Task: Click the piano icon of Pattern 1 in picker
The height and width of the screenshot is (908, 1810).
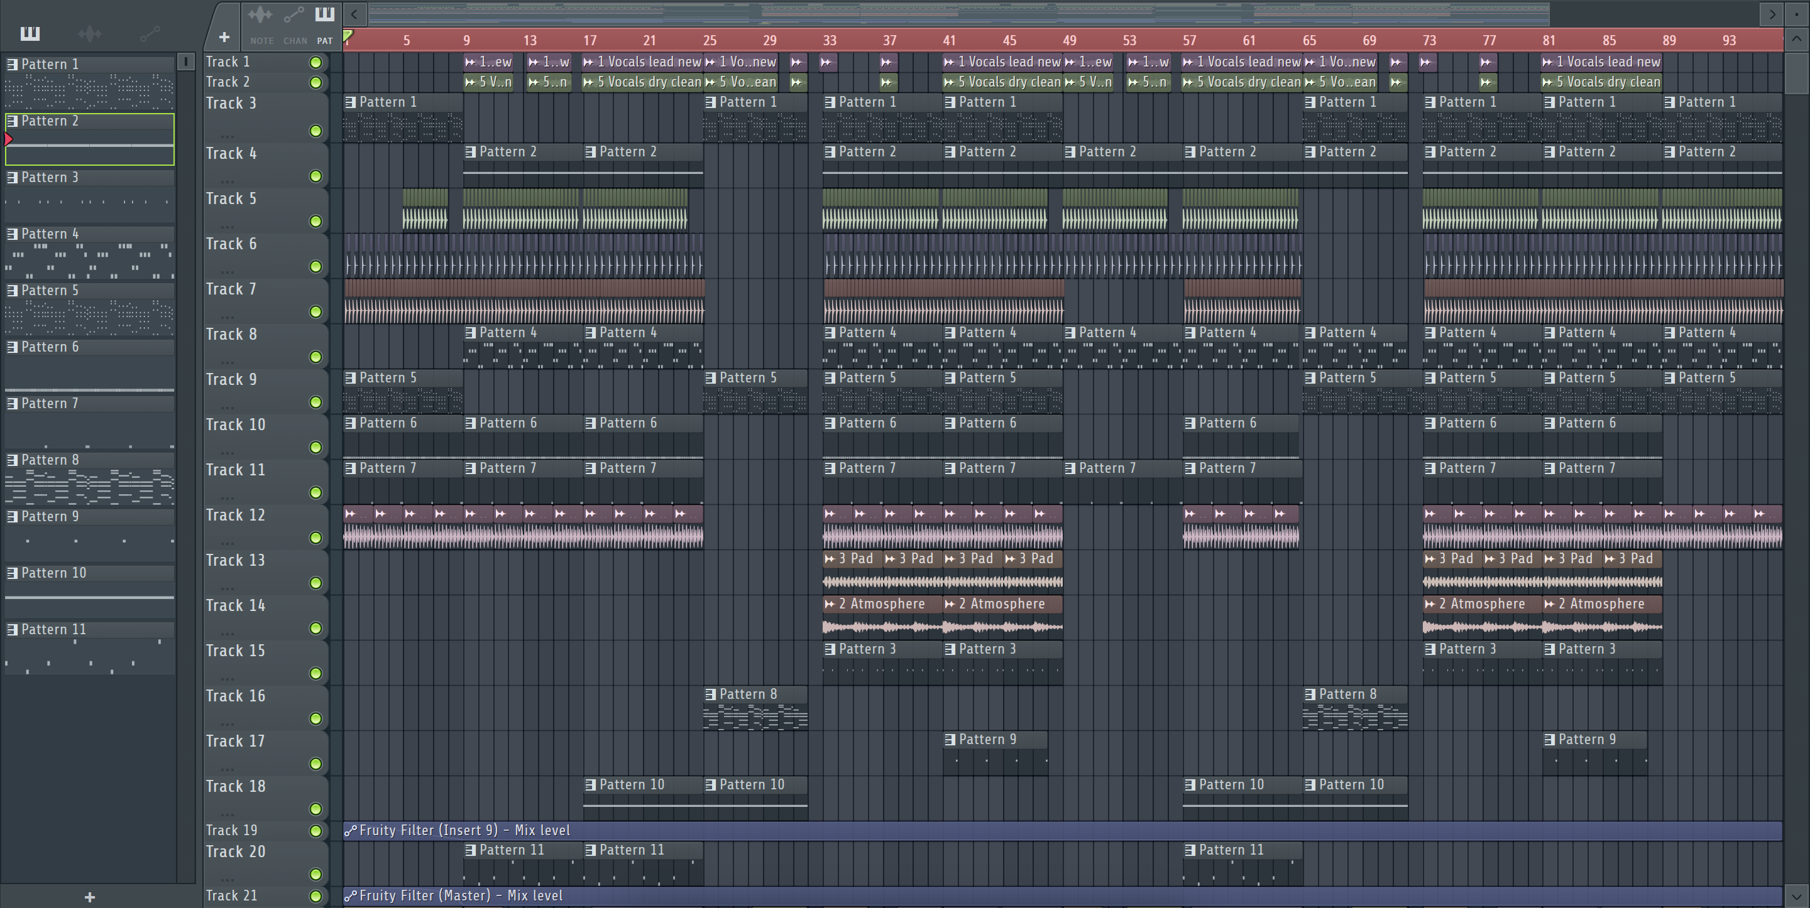Action: (12, 64)
